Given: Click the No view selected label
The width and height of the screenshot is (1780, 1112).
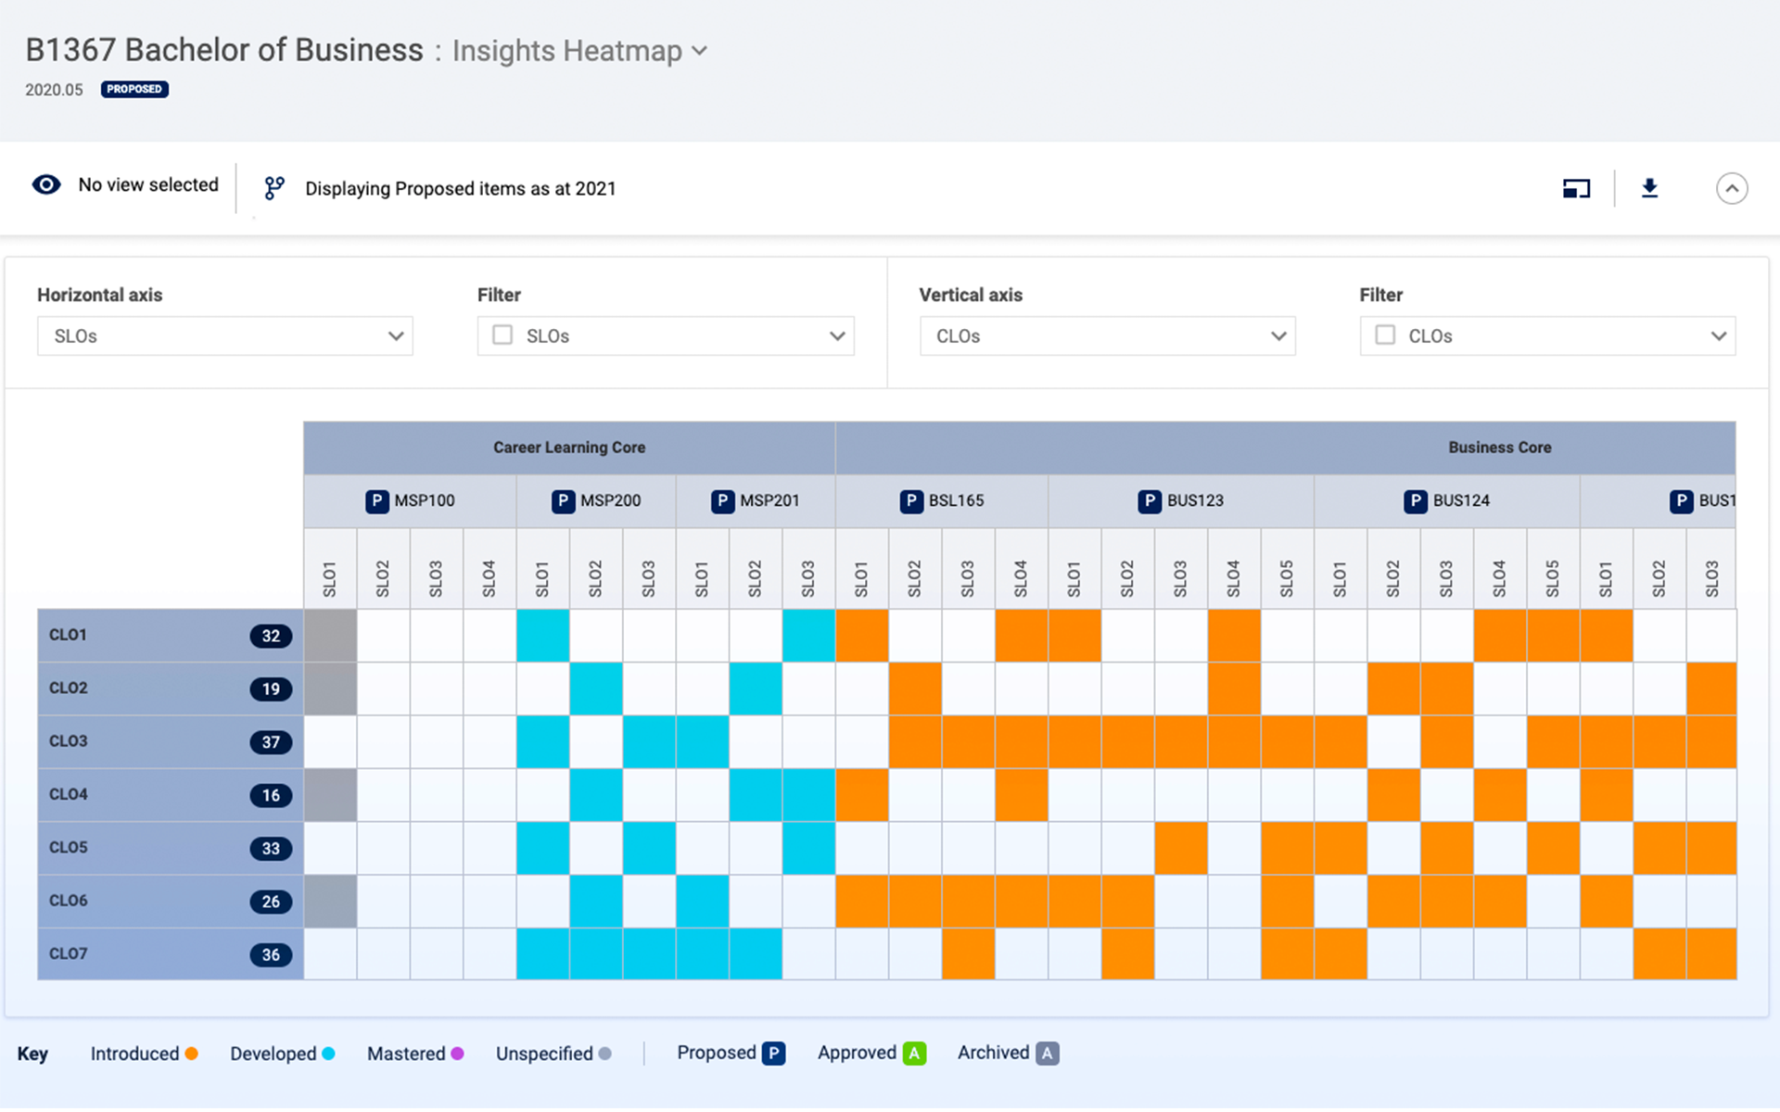Looking at the screenshot, I should point(148,184).
